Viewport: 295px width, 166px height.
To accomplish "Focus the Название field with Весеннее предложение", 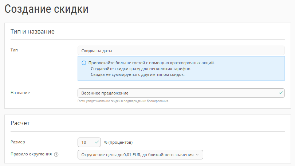I will point(181,93).
